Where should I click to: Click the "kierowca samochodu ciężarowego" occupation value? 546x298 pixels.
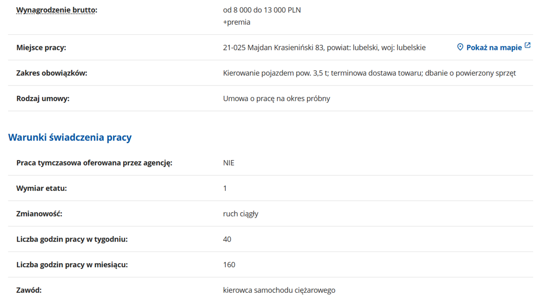[x=279, y=290]
